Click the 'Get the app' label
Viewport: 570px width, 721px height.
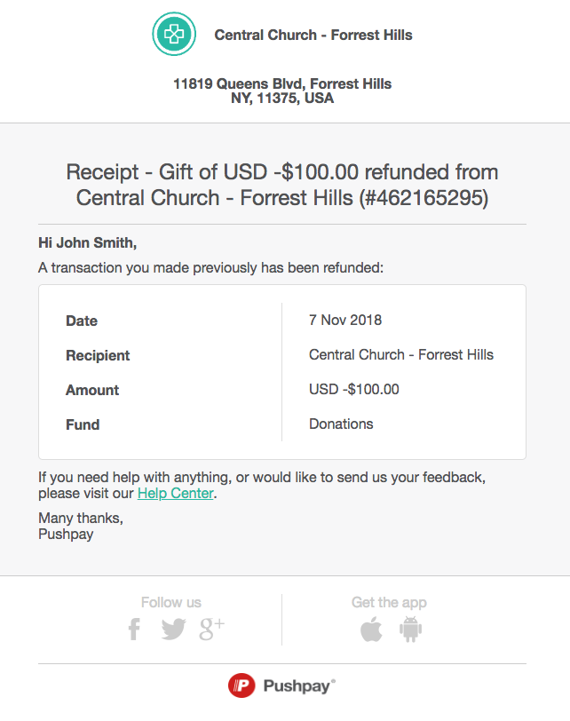[389, 602]
